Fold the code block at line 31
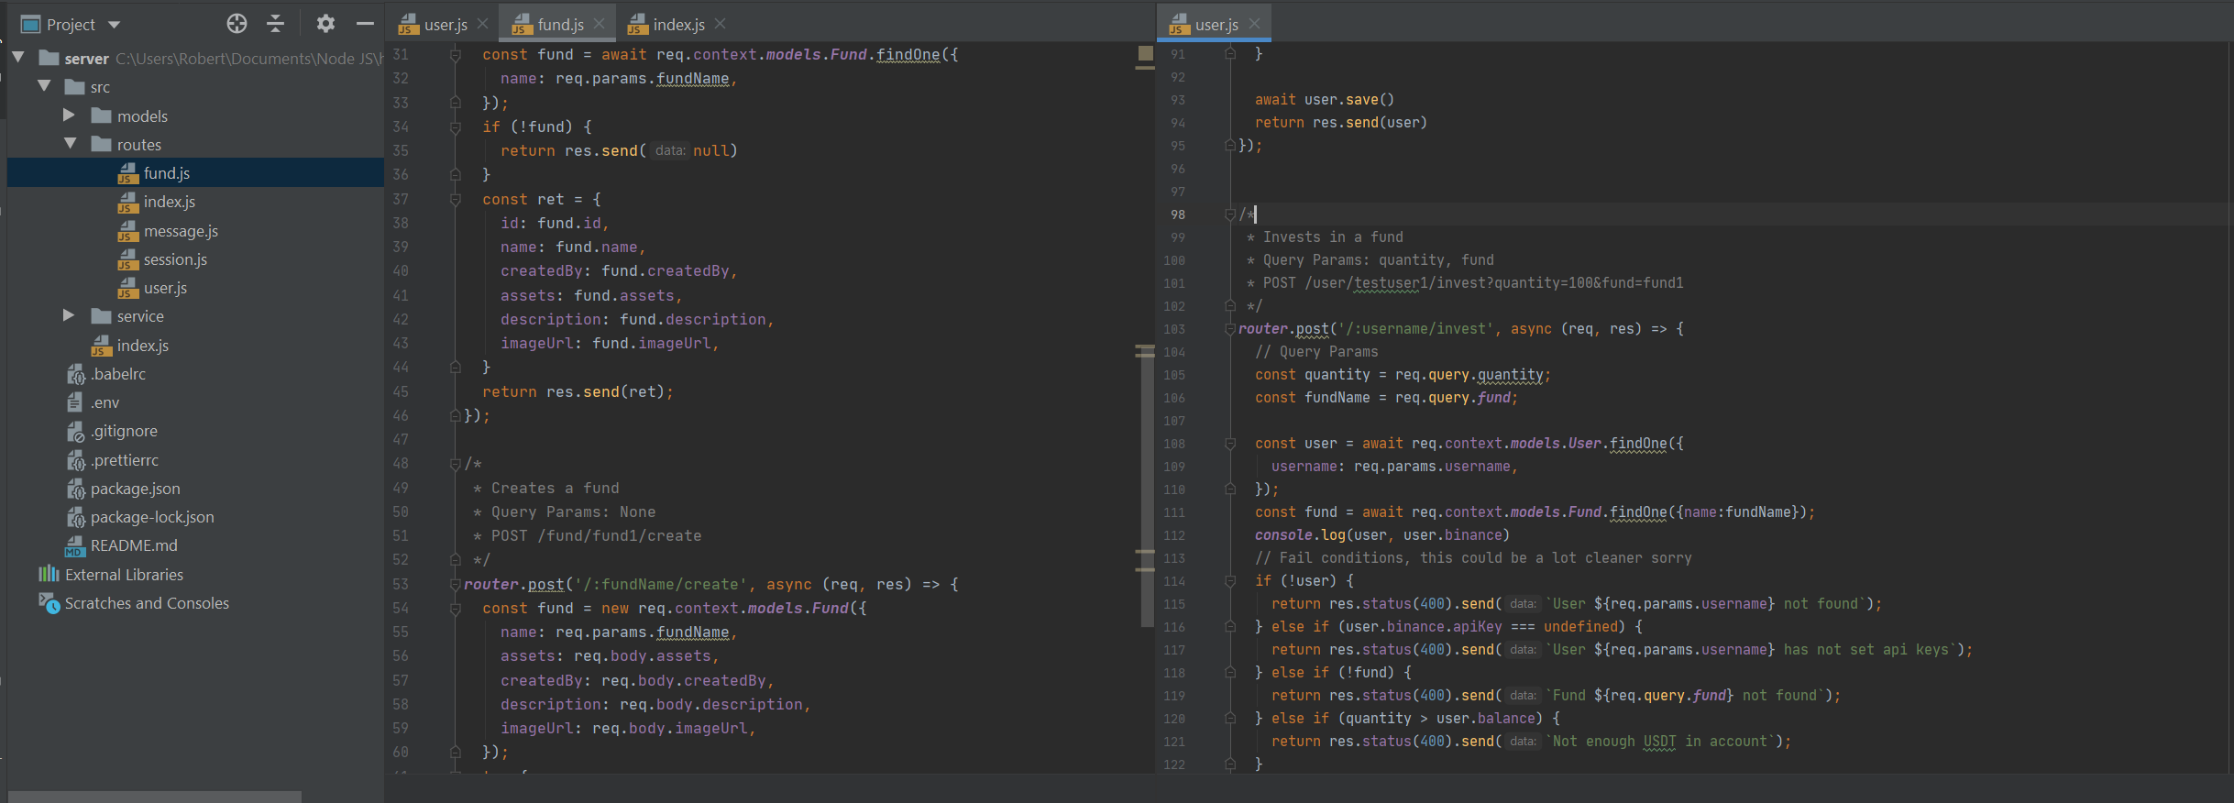The image size is (2234, 803). pos(456,55)
